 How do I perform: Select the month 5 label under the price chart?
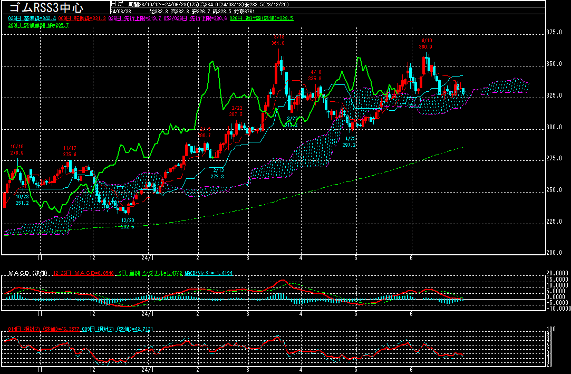356,258
